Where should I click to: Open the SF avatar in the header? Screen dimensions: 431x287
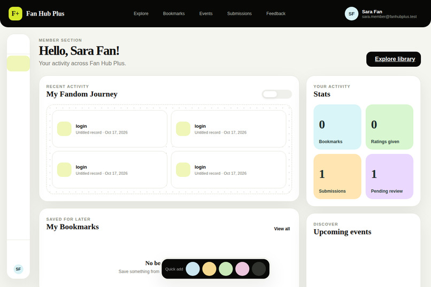click(351, 14)
